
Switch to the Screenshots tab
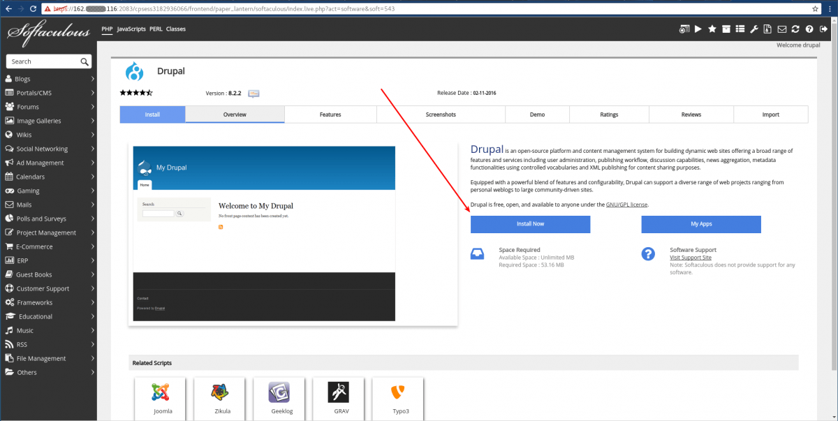coord(441,114)
